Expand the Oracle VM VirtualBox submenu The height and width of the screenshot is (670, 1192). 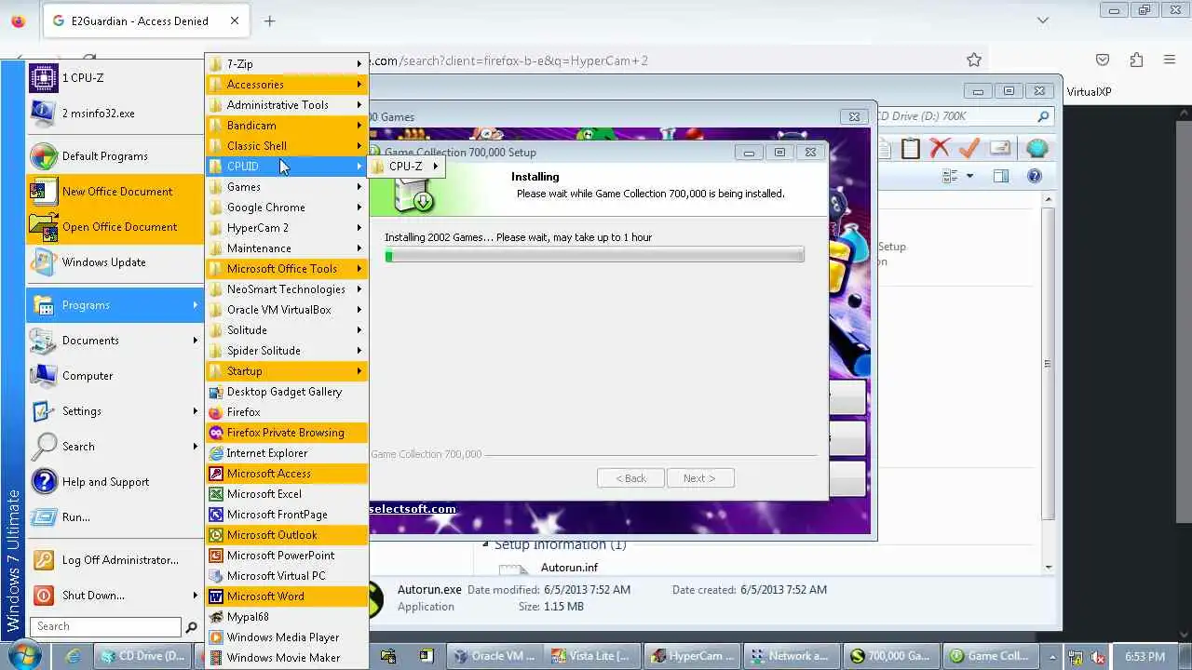tap(287, 310)
